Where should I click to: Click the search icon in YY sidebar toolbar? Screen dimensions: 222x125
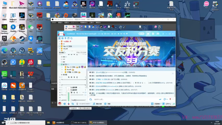[72, 38]
